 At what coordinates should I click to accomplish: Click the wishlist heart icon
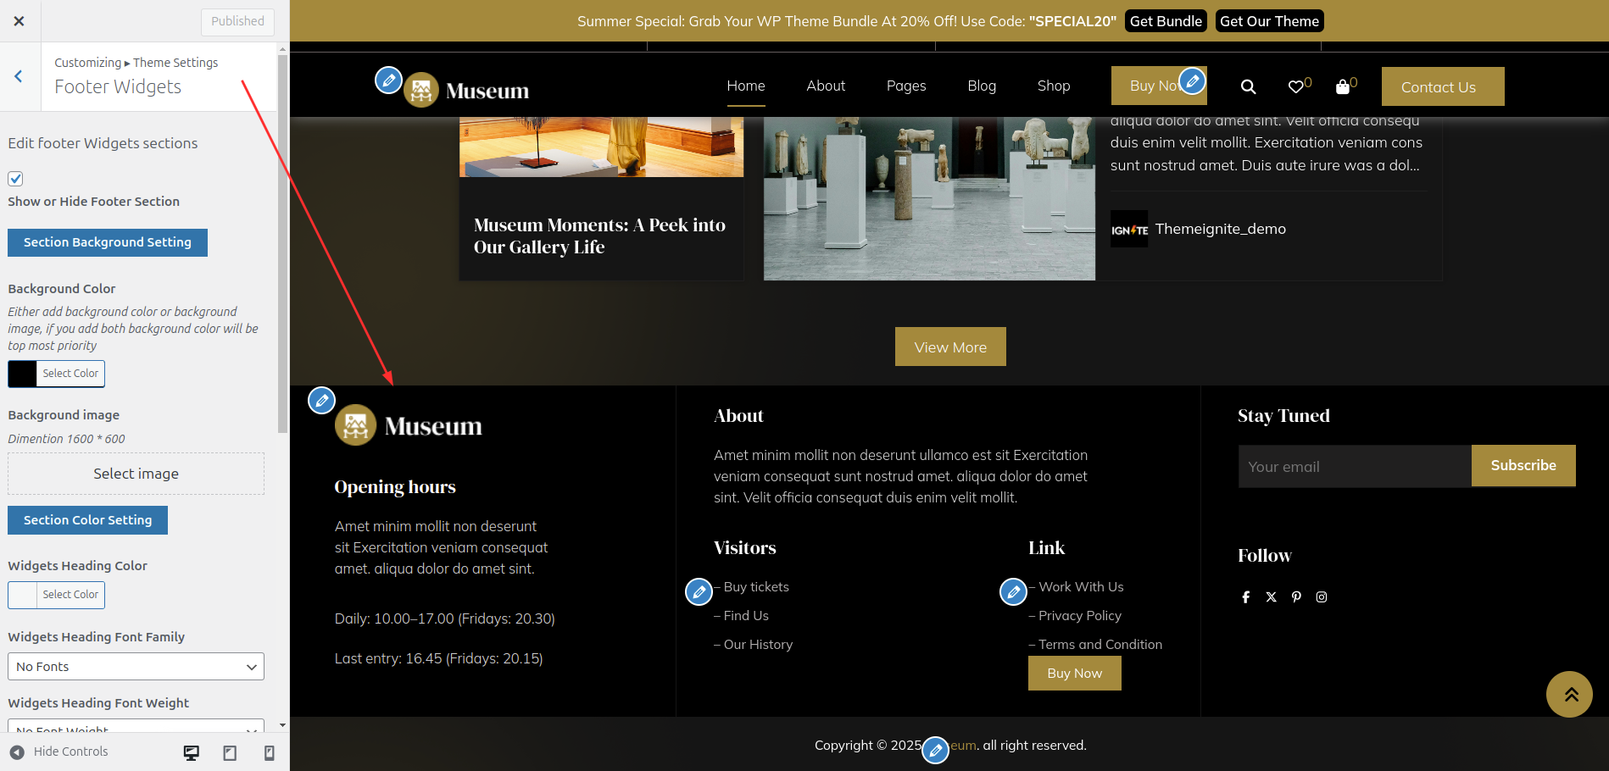1295,86
